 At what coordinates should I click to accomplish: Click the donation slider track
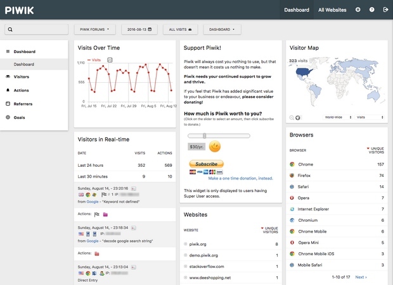219,136
